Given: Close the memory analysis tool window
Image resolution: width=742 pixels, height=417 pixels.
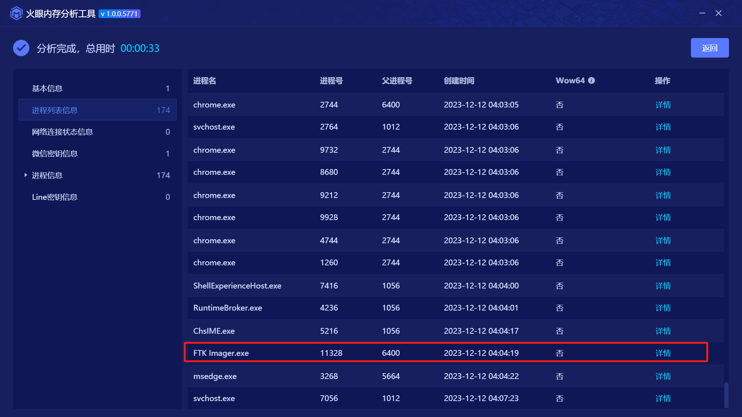Looking at the screenshot, I should (719, 13).
